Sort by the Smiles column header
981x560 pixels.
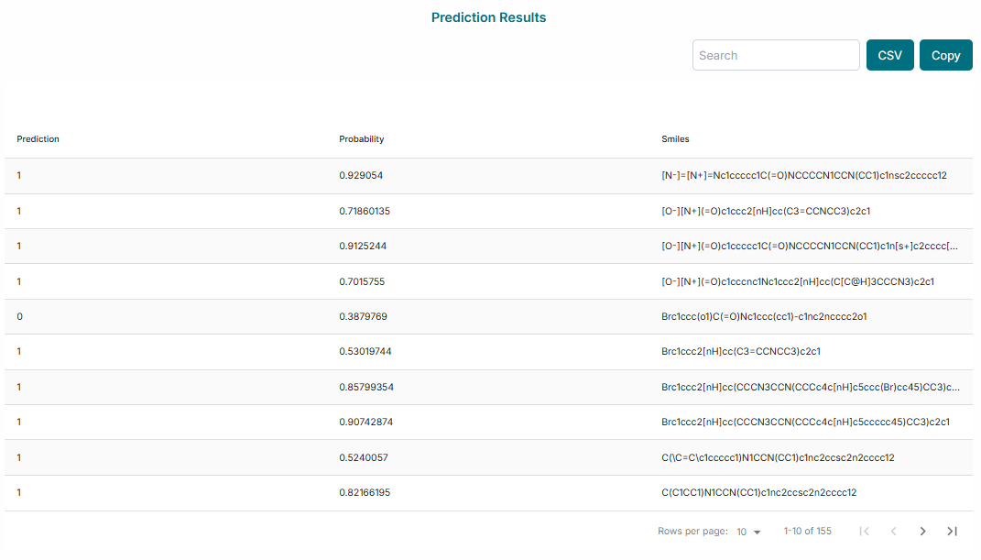click(x=675, y=138)
